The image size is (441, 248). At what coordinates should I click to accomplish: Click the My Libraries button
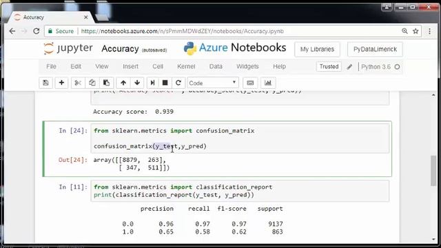pyautogui.click(x=317, y=50)
